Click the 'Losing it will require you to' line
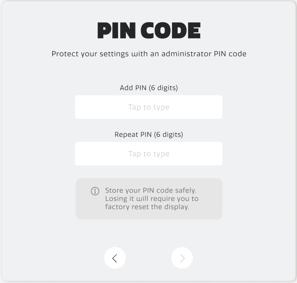This screenshot has height=283, width=297. coord(152,199)
